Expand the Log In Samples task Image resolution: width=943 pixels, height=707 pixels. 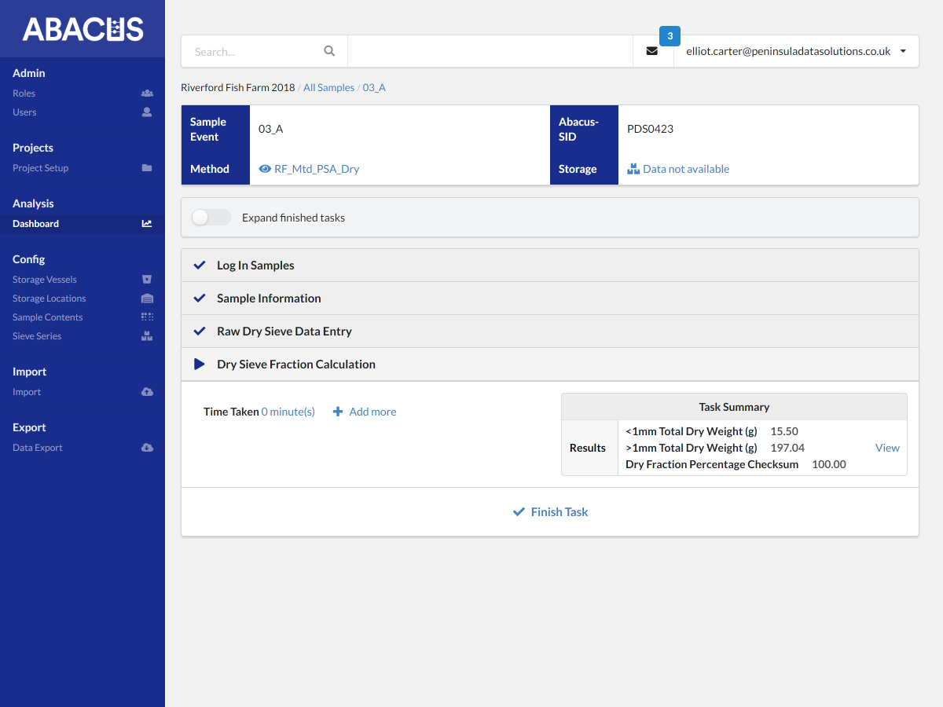click(550, 266)
